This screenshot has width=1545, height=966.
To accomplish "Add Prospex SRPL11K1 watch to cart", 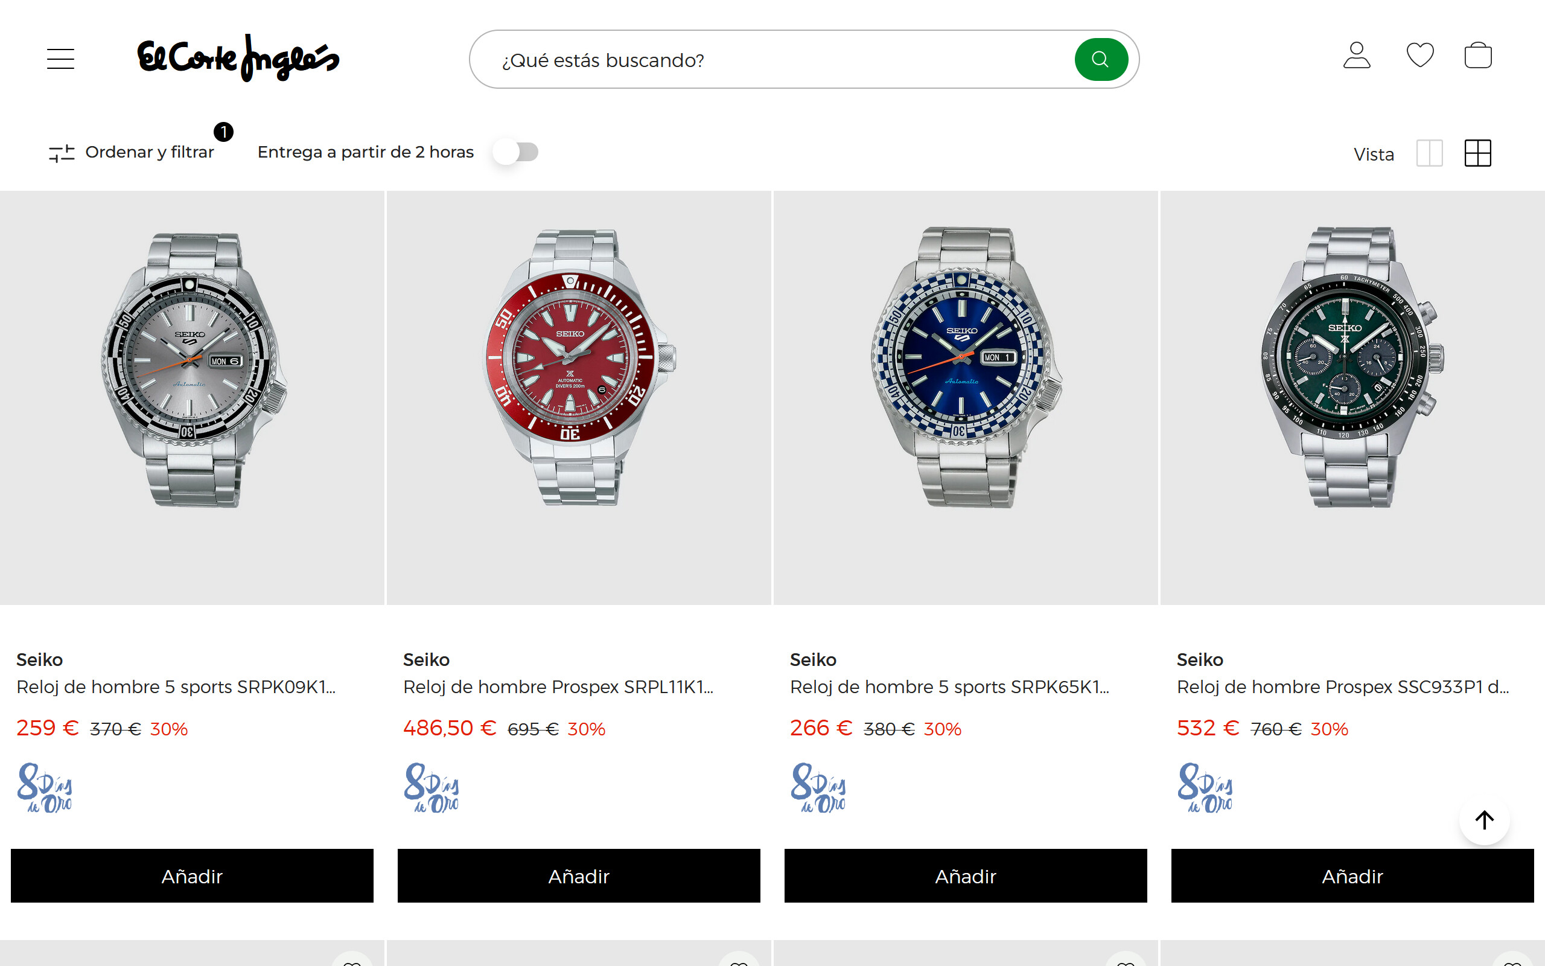I will point(578,876).
